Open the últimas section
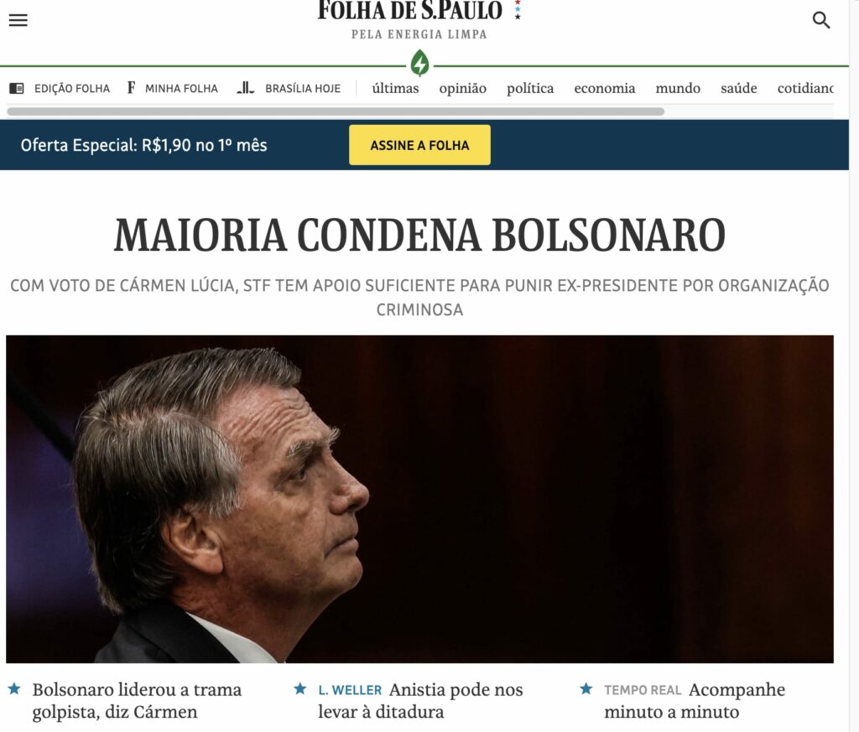This screenshot has width=859, height=732. point(396,88)
